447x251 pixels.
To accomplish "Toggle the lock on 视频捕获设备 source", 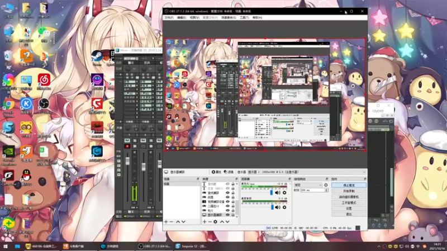I will [233, 201].
